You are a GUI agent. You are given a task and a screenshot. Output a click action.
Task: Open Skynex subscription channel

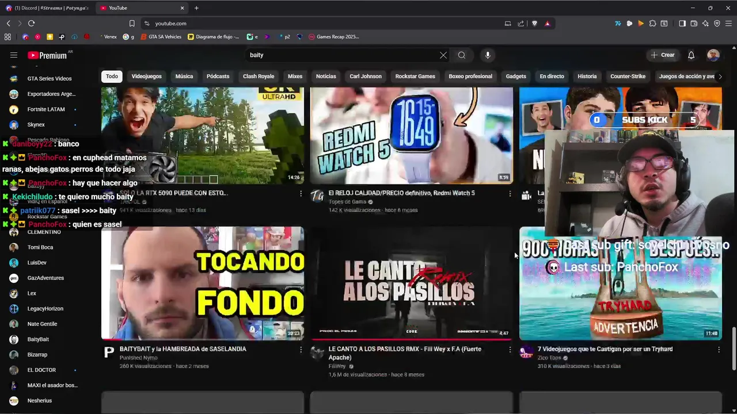[x=36, y=125]
